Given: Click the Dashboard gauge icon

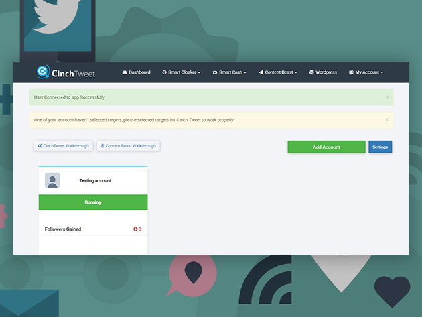Looking at the screenshot, I should click(x=125, y=72).
